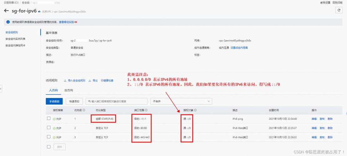Click the 设置成组内隔离 link
Viewport: 347px width, 156px height.
(239, 48)
